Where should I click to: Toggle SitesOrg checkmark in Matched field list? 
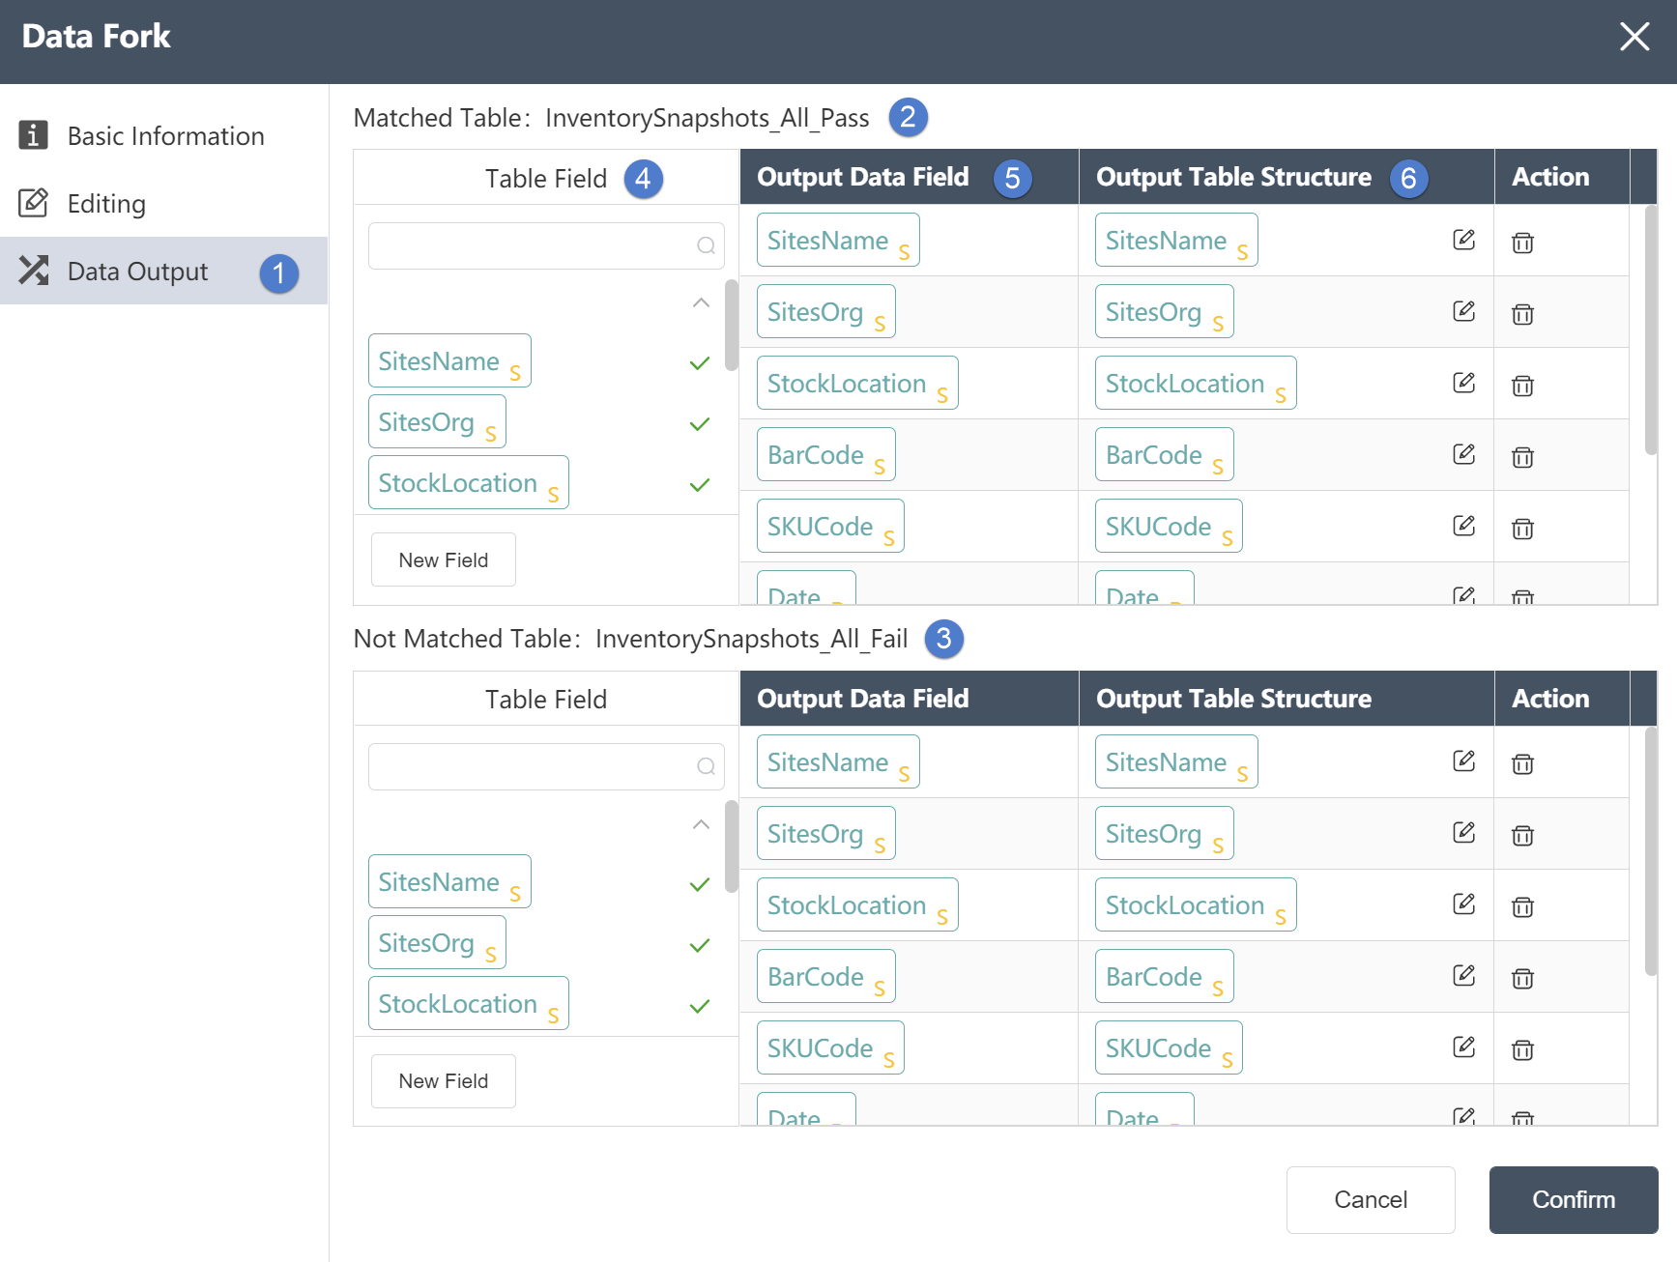[700, 424]
